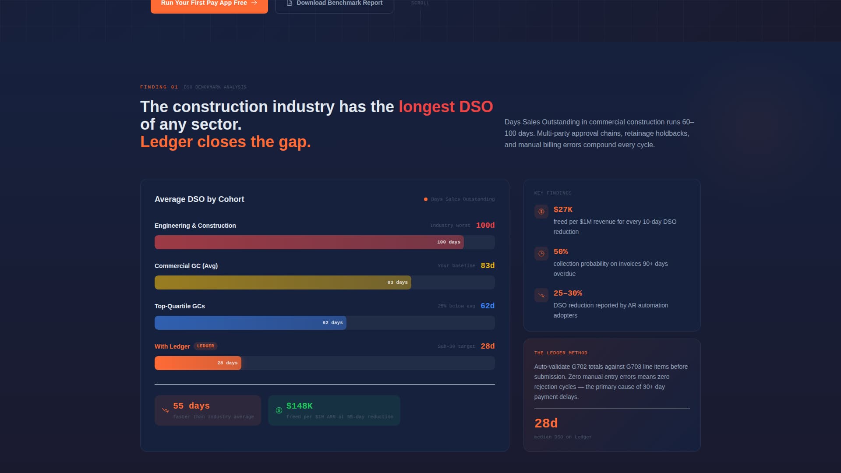
Task: Click the document icon in Download Benchmark Report
Action: coord(289,3)
